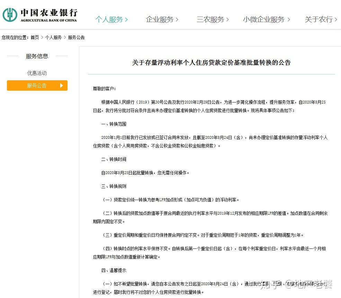
Task: Click the paragraph starting 2020年1月1日前我行已发放
Action: pos(210,142)
